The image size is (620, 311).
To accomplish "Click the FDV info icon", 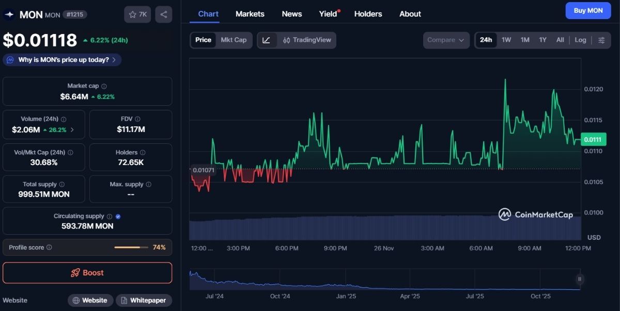I will 137,119.
